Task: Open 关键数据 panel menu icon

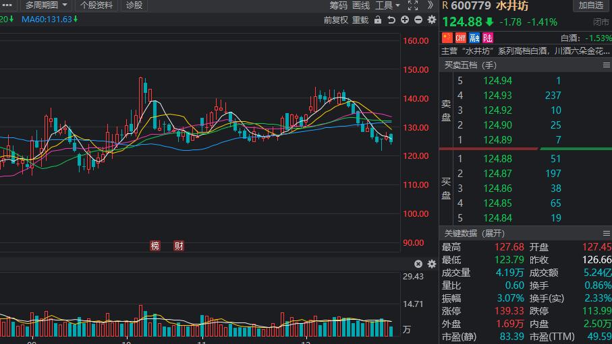Action: tap(606, 234)
